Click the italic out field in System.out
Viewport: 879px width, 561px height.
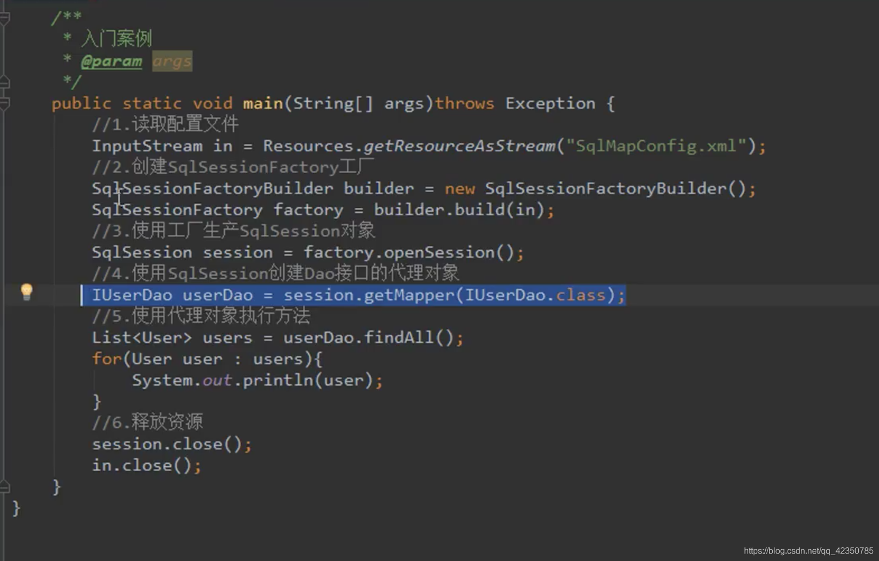[x=217, y=380]
